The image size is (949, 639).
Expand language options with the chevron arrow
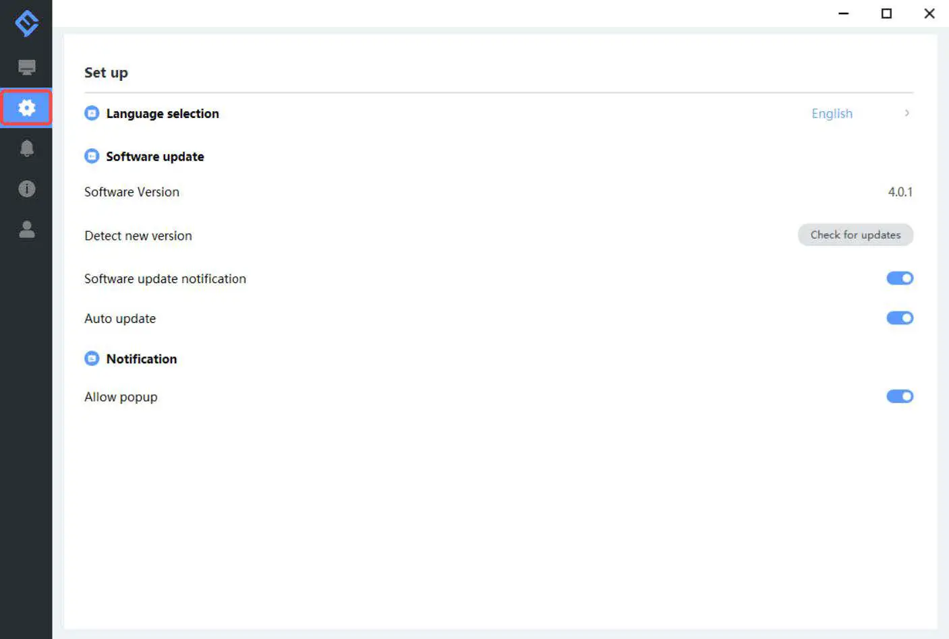pos(907,113)
